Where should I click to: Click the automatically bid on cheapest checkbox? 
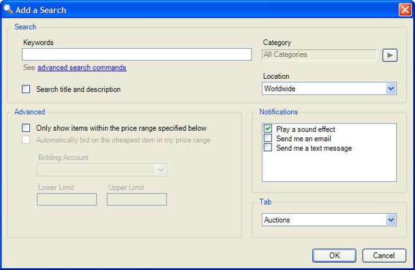(x=26, y=140)
